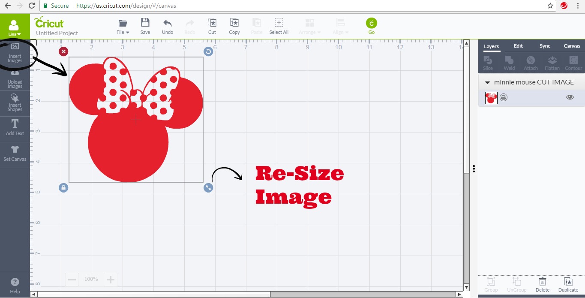585x298 pixels.
Task: Open the Set Canvas option
Action: [15, 153]
